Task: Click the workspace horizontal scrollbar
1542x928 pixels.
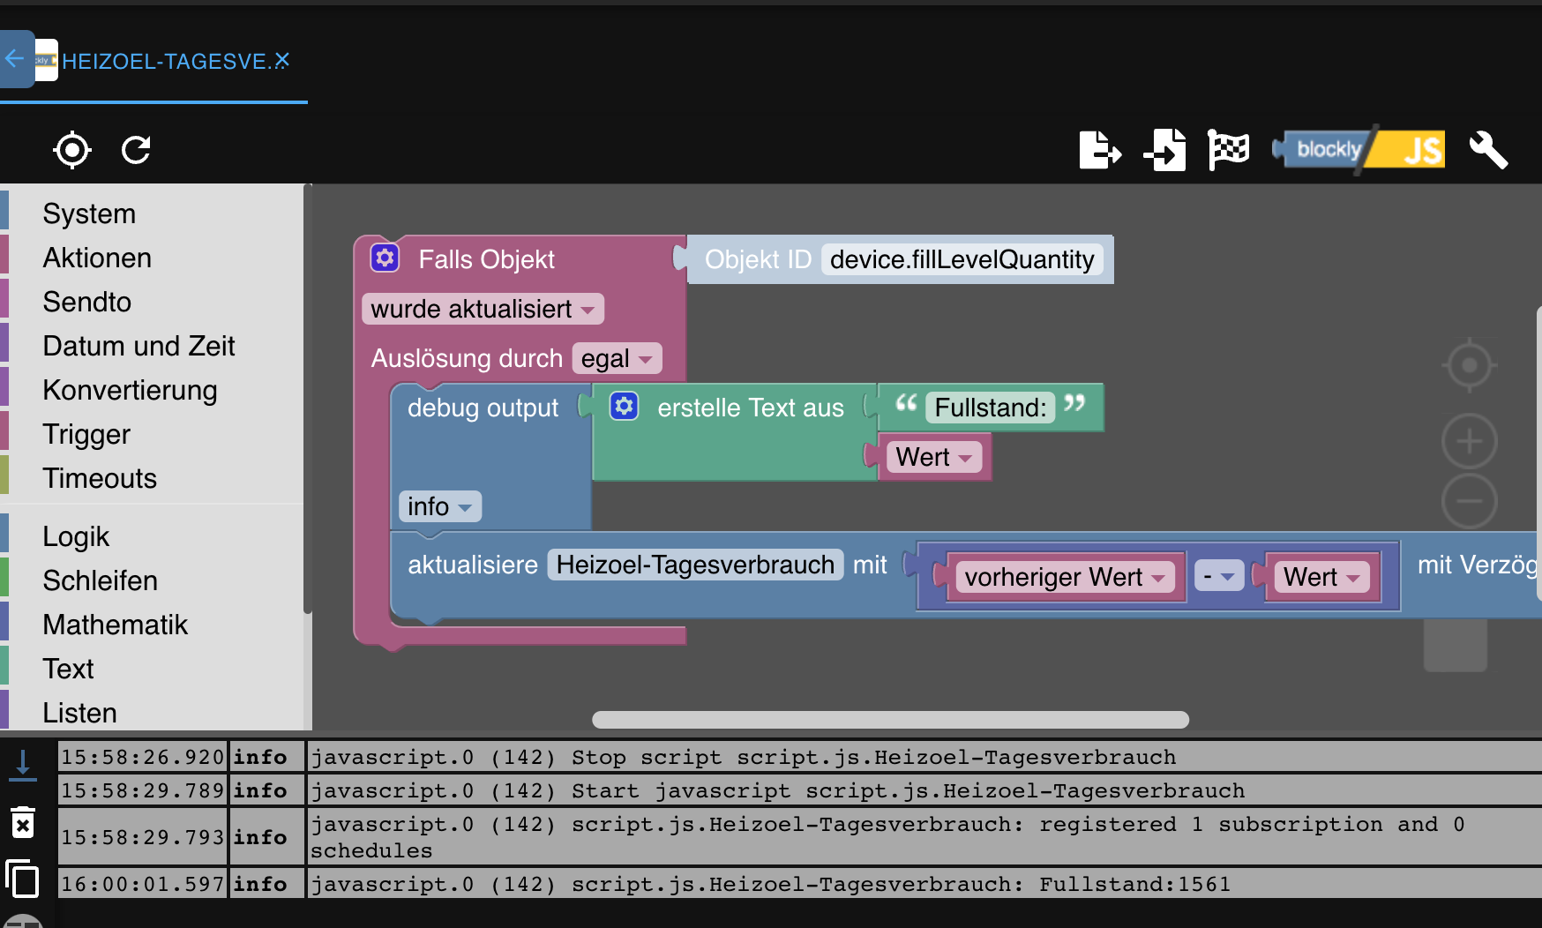Action: (x=890, y=720)
